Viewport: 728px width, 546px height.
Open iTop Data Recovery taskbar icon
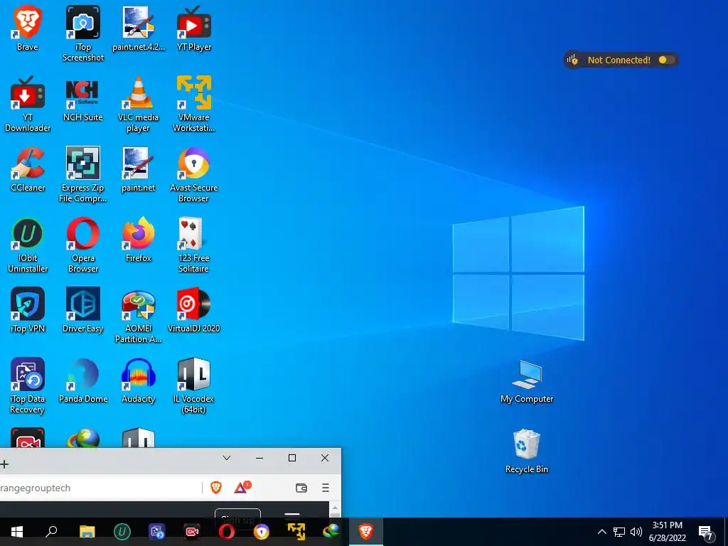click(x=157, y=532)
